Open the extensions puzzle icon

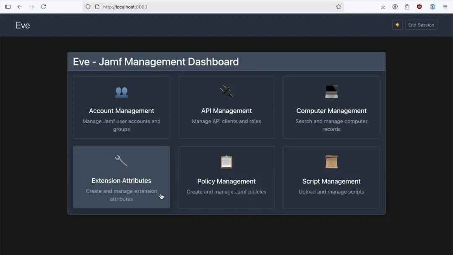click(407, 7)
